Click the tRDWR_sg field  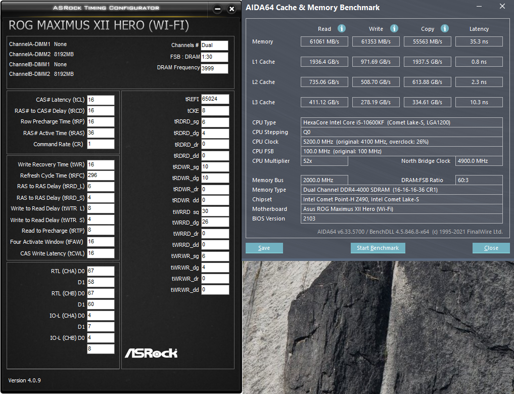[215, 167]
